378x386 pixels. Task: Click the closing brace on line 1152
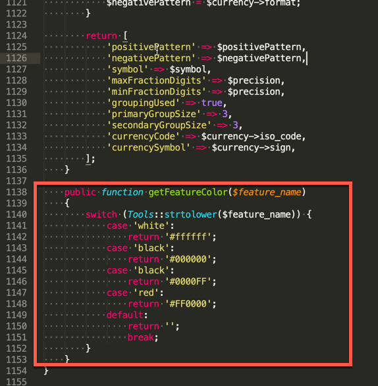[x=88, y=349]
